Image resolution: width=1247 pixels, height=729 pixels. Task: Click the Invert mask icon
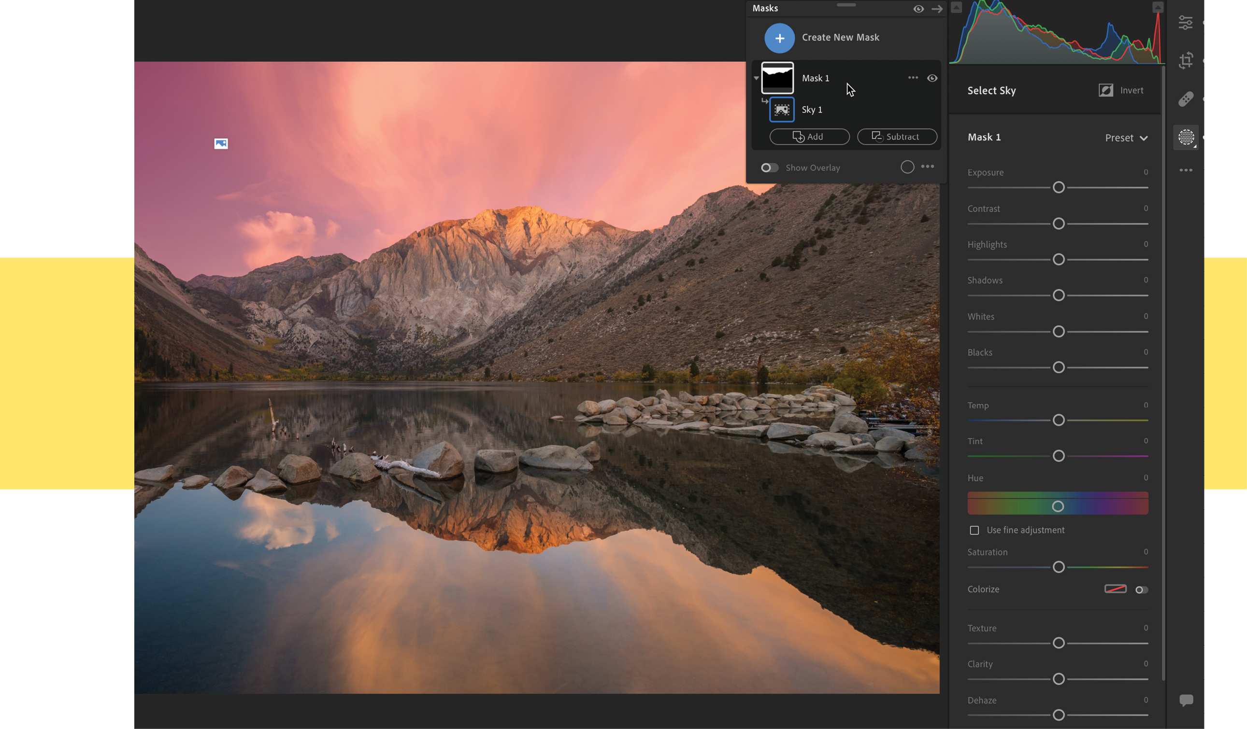tap(1106, 90)
